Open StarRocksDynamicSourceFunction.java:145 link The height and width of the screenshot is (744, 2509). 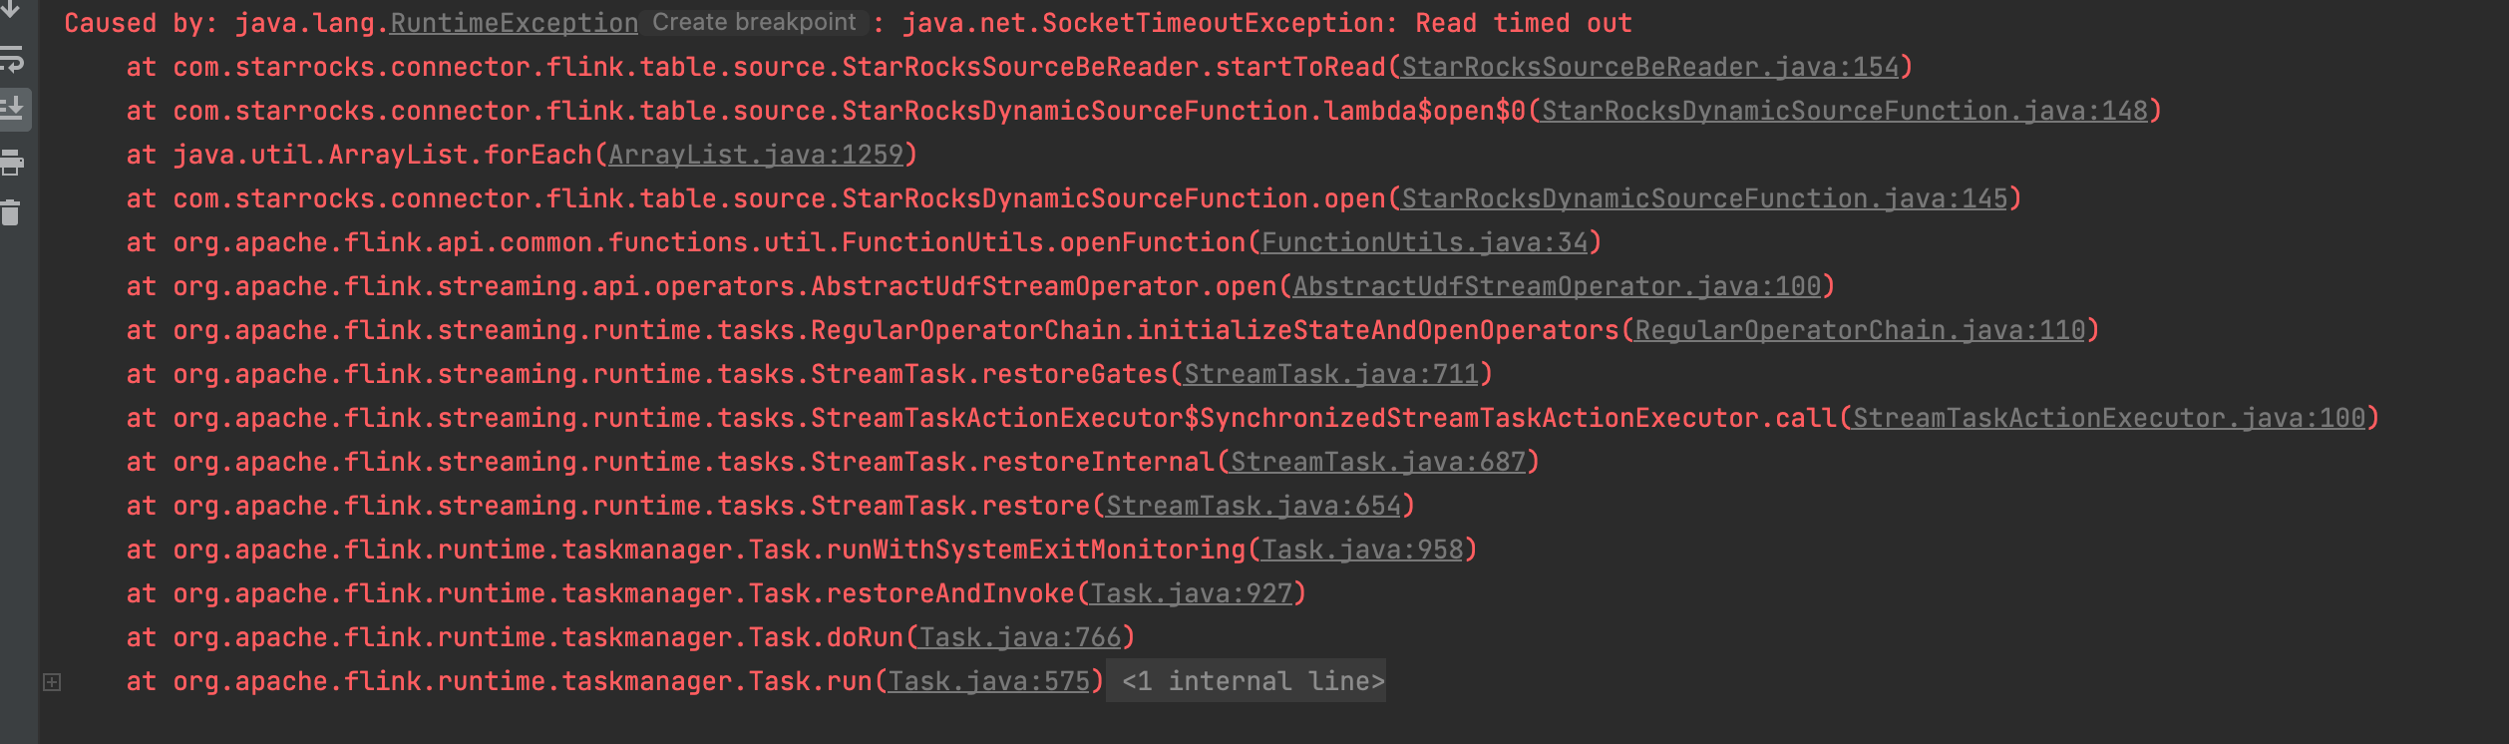coord(1705,198)
